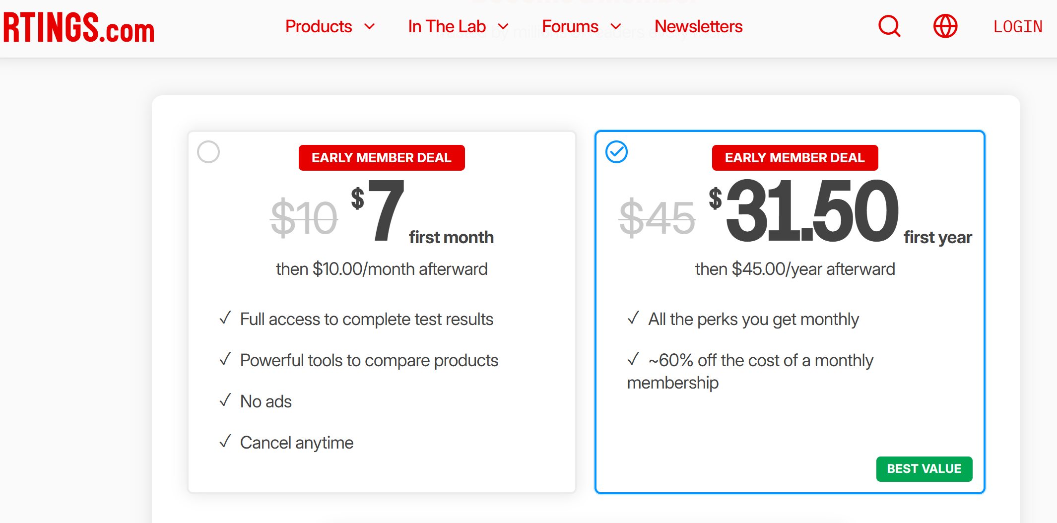
Task: Click the yearly Early Member Deal badge
Action: (795, 158)
